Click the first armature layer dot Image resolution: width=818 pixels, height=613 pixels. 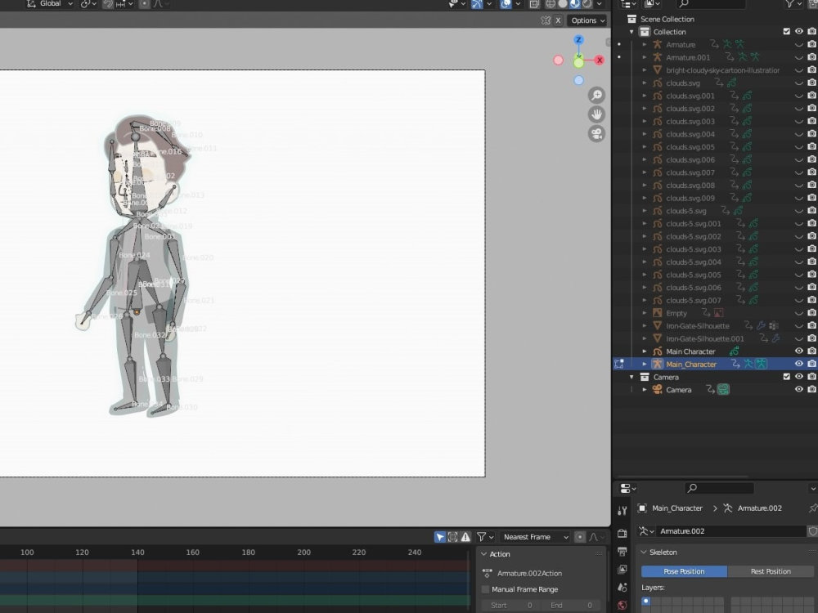pos(646,601)
